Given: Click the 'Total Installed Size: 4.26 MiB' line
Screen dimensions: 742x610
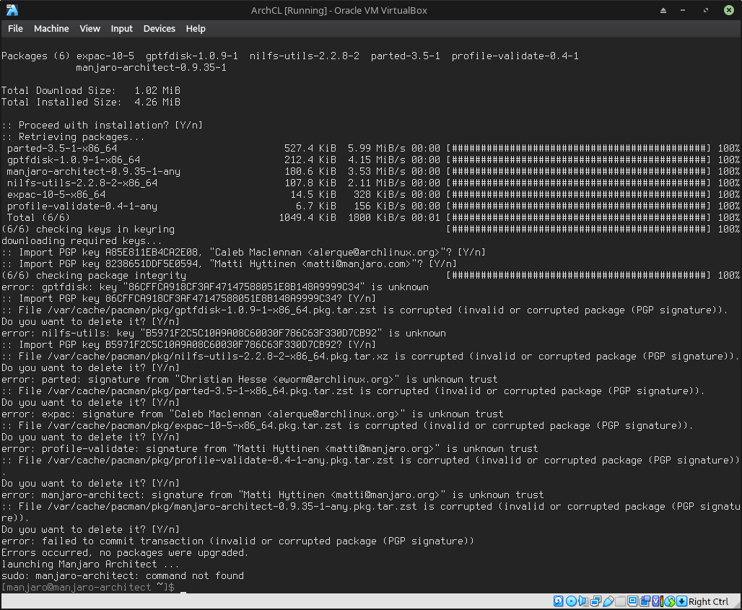Looking at the screenshot, I should click(91, 103).
